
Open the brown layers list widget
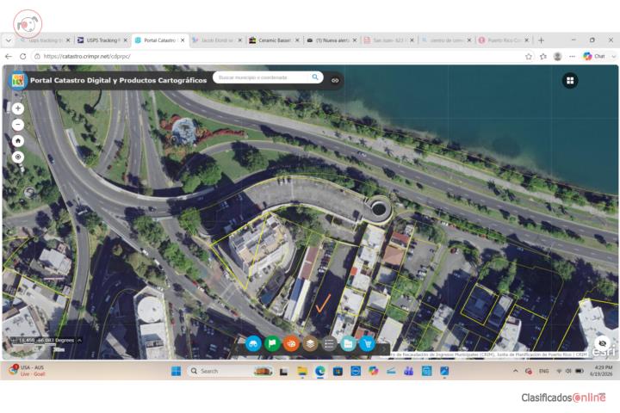click(310, 344)
